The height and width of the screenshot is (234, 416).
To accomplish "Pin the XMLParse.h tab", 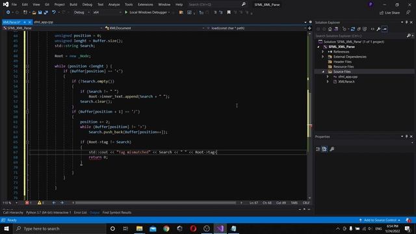I will coord(25,22).
